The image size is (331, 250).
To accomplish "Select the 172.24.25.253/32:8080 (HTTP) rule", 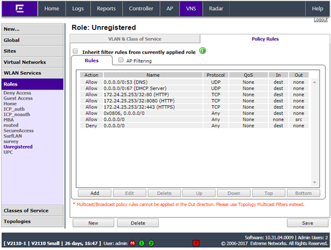I will 195,101.
